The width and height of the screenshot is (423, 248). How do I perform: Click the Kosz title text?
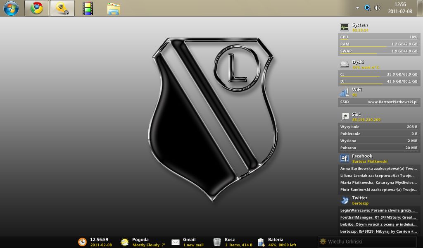[230, 239]
